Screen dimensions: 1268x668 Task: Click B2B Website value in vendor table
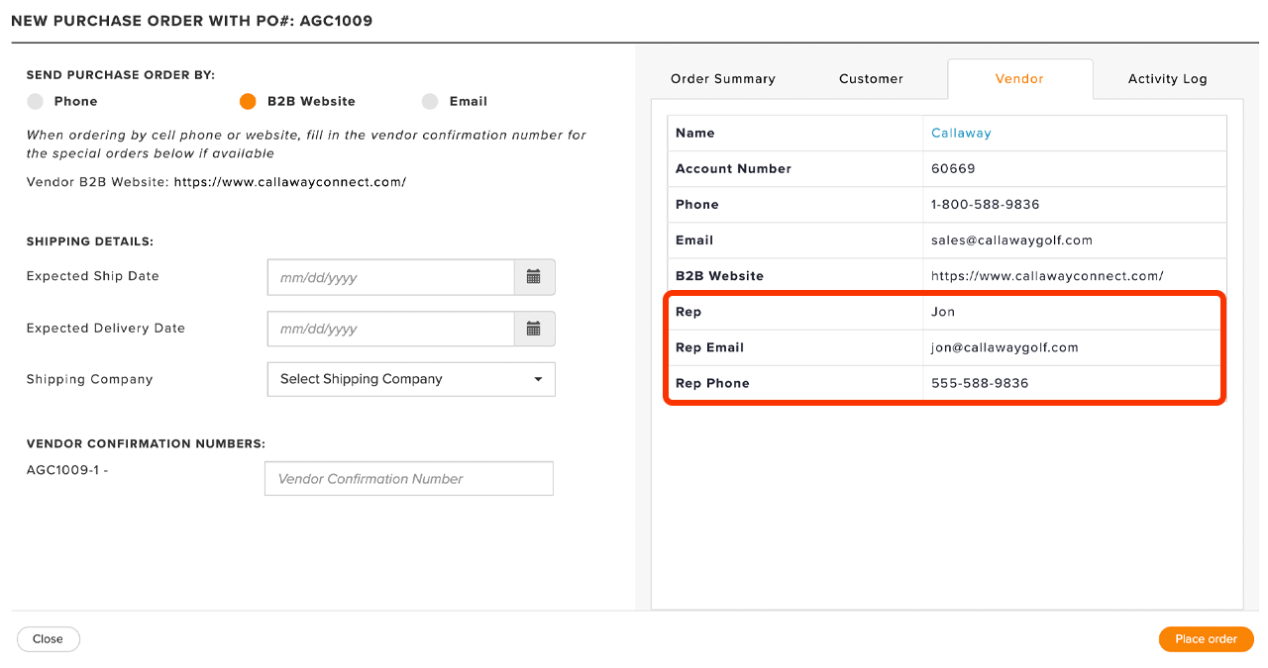(1047, 276)
